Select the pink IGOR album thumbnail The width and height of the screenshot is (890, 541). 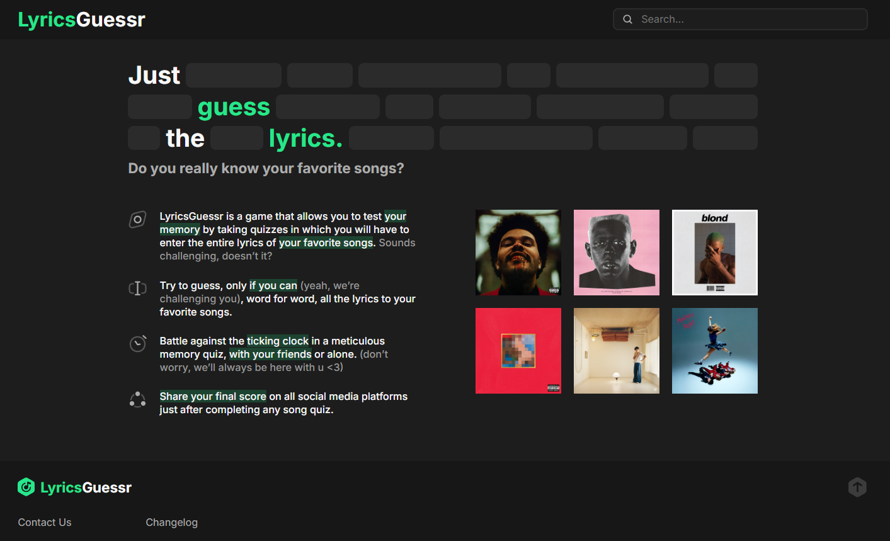(617, 252)
